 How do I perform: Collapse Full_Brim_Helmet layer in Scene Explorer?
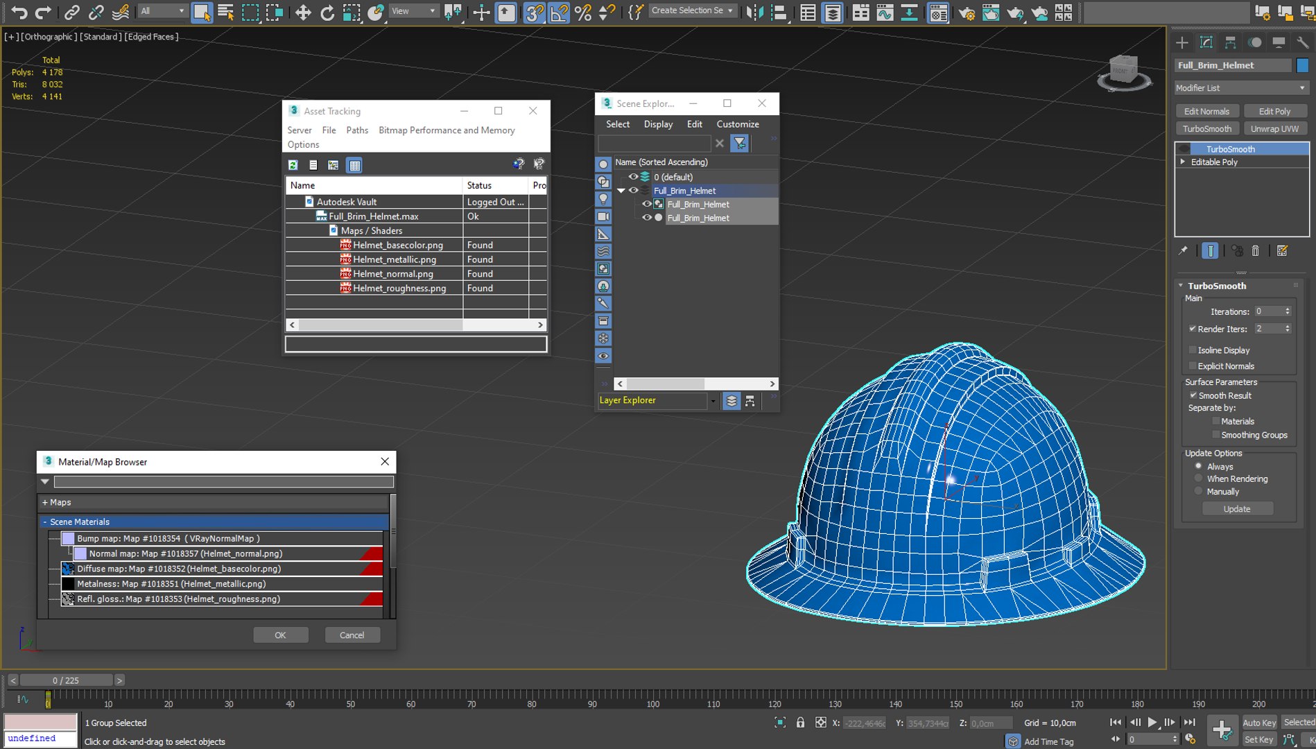[621, 191]
